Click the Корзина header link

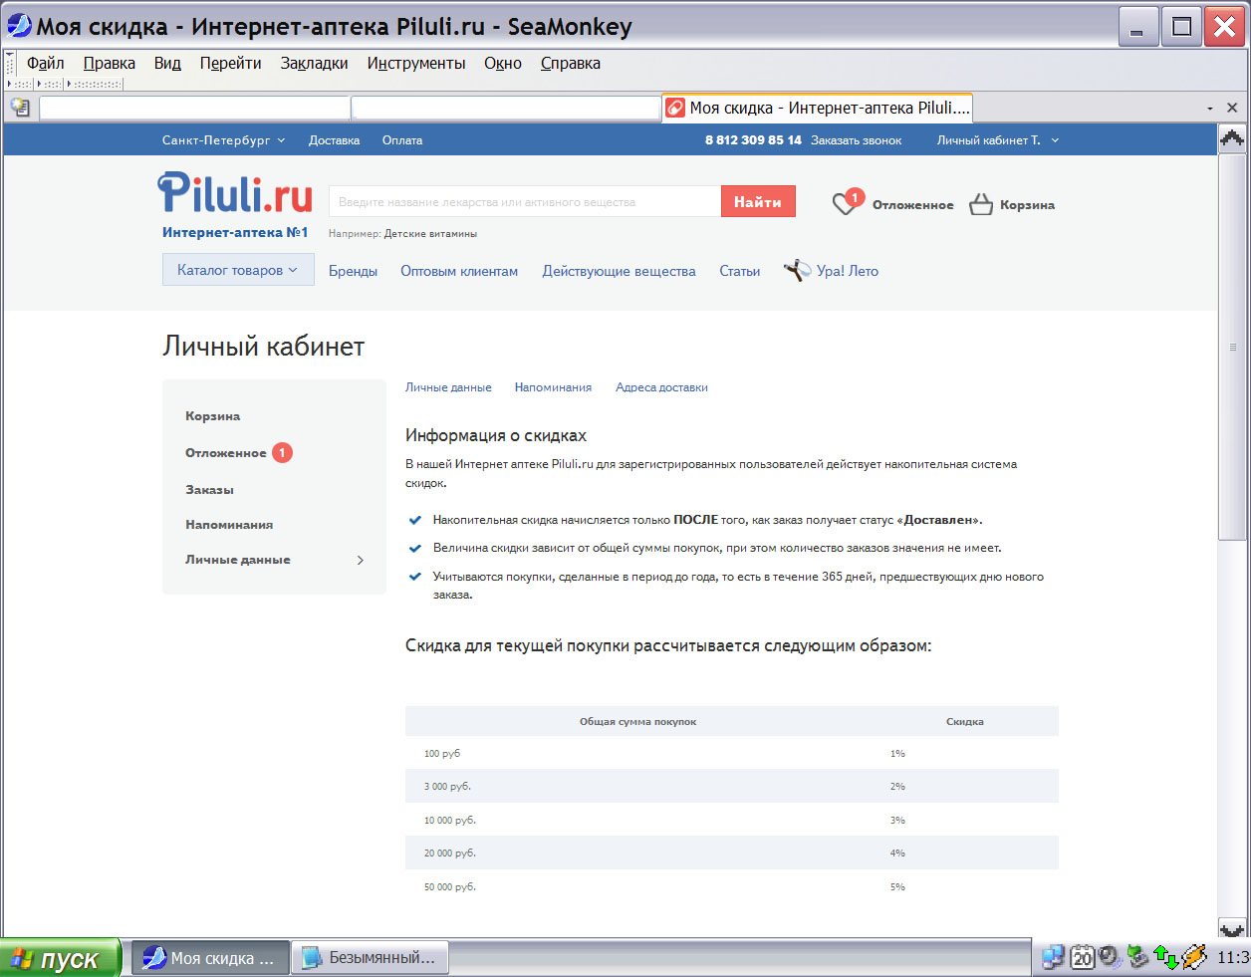click(x=1027, y=205)
